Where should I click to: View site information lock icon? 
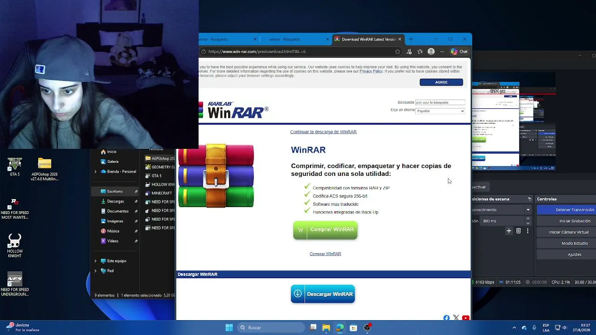pyautogui.click(x=203, y=52)
